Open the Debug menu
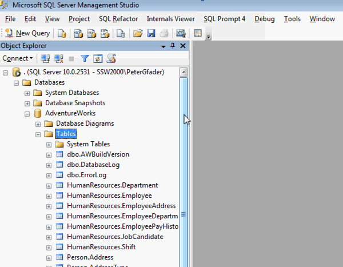This screenshot has height=267, width=343. (265, 19)
